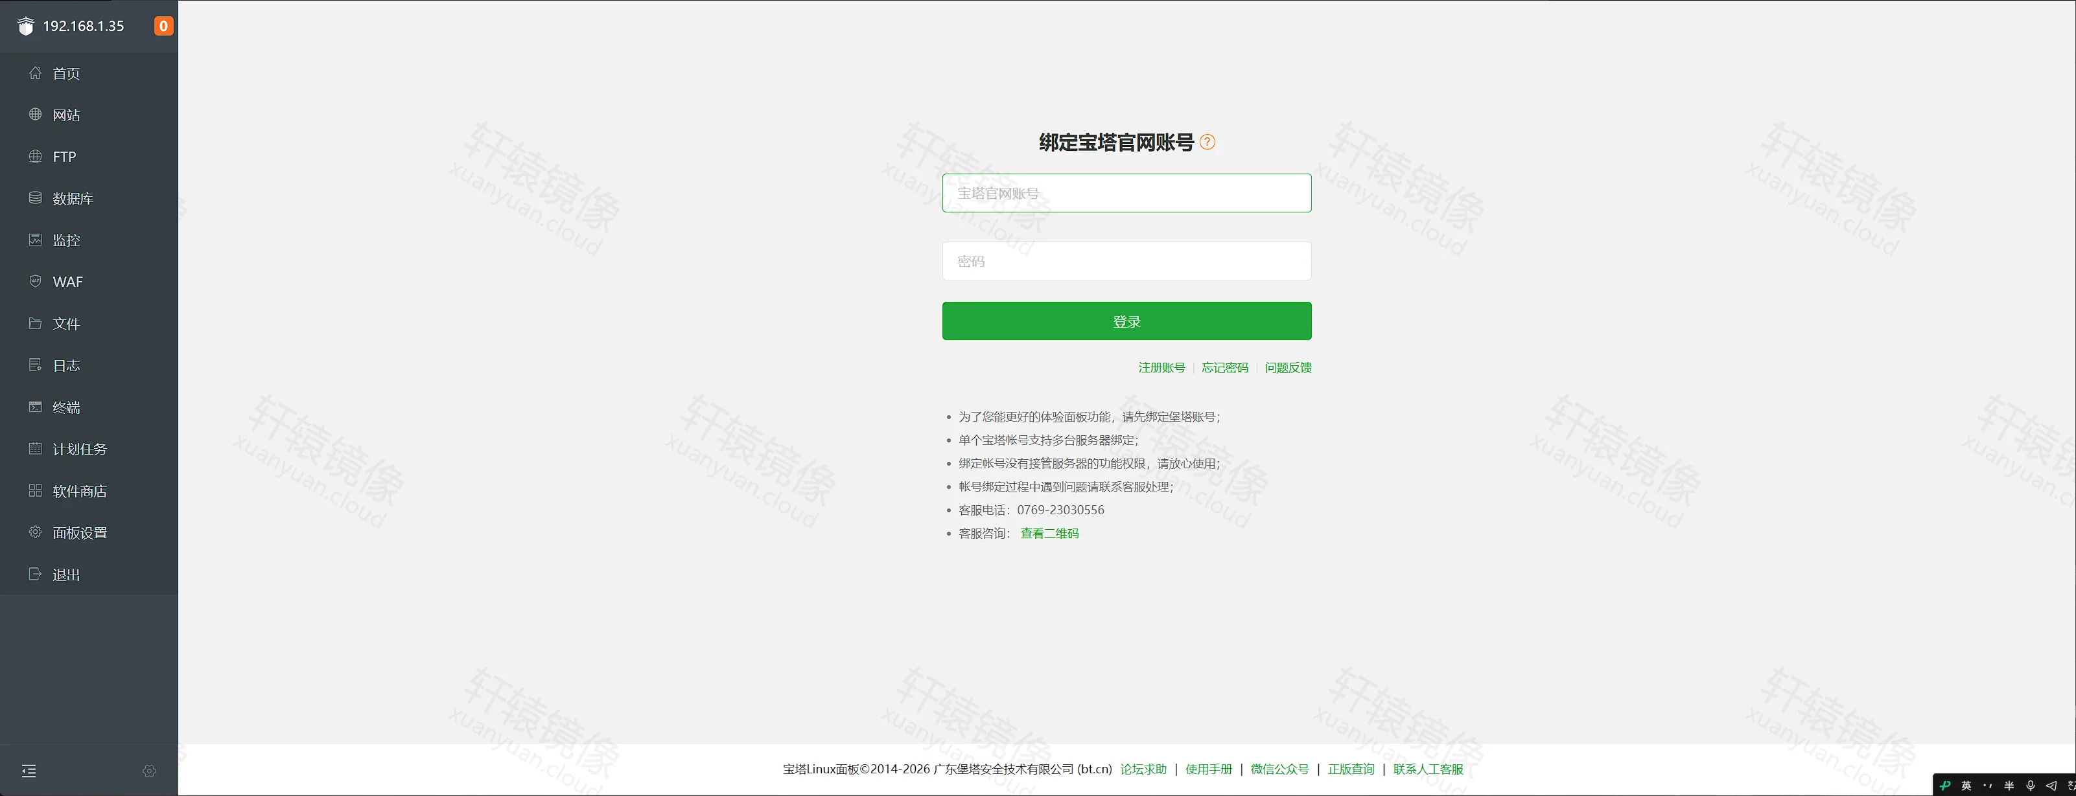Click the 问题反馈 link
The width and height of the screenshot is (2076, 796).
(1288, 367)
